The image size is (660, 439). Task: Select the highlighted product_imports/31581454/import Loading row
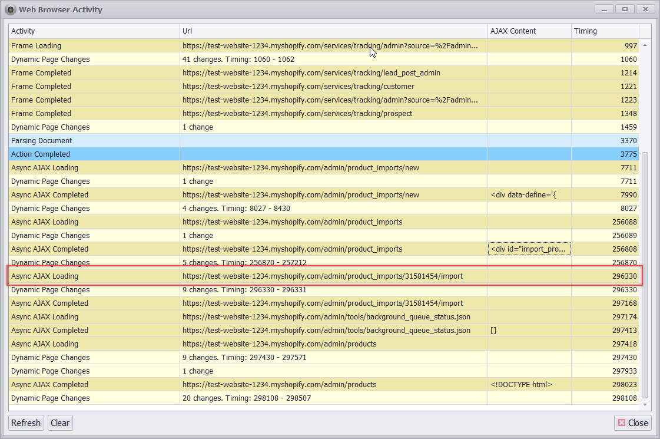tap(323, 276)
